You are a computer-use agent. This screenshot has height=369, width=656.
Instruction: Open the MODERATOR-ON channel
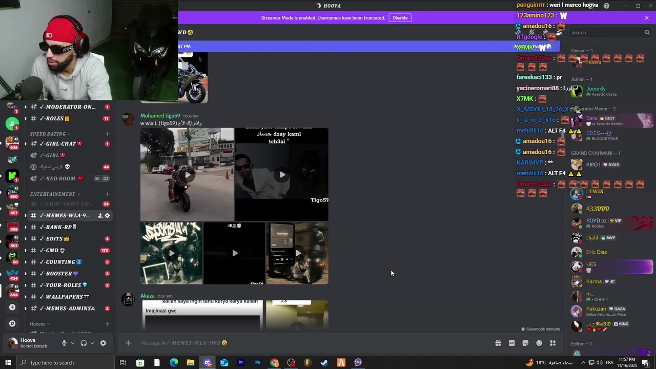click(x=70, y=107)
